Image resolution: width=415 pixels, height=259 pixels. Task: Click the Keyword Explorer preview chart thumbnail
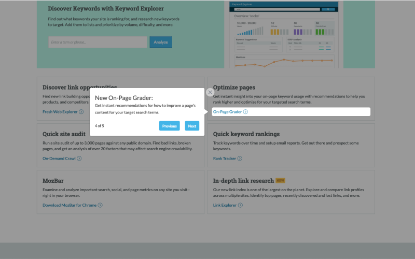(283, 35)
